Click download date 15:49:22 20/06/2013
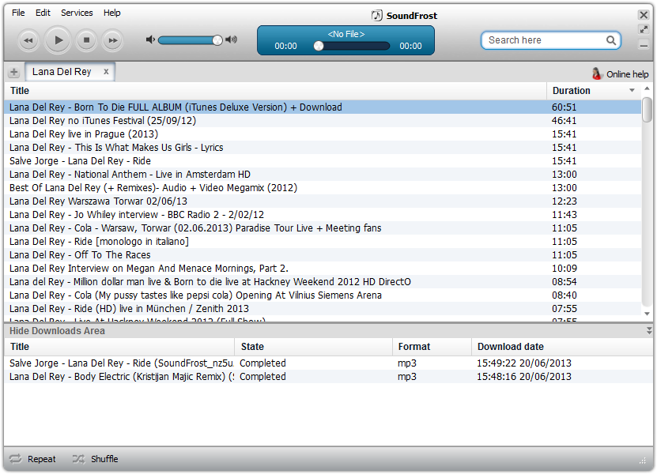Viewport: 657px width, 474px height. point(523,363)
